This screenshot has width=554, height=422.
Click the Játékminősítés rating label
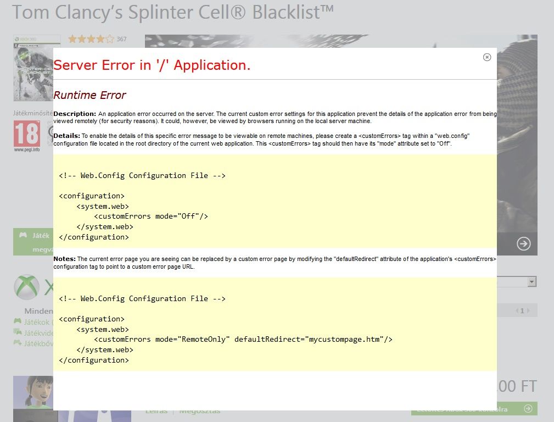pos(33,113)
